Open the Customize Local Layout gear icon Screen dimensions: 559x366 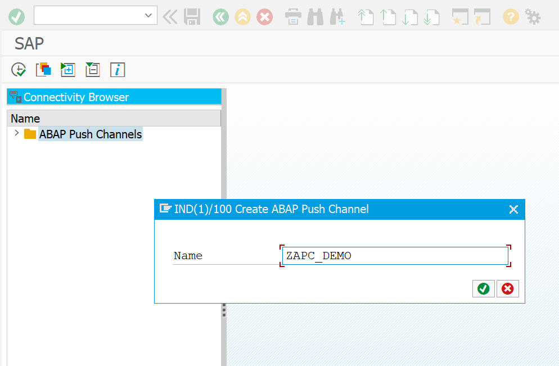(533, 17)
